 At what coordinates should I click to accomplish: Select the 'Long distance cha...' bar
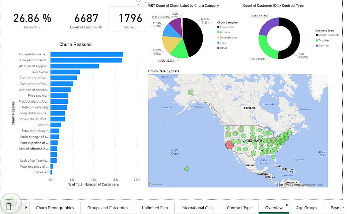[58, 113]
